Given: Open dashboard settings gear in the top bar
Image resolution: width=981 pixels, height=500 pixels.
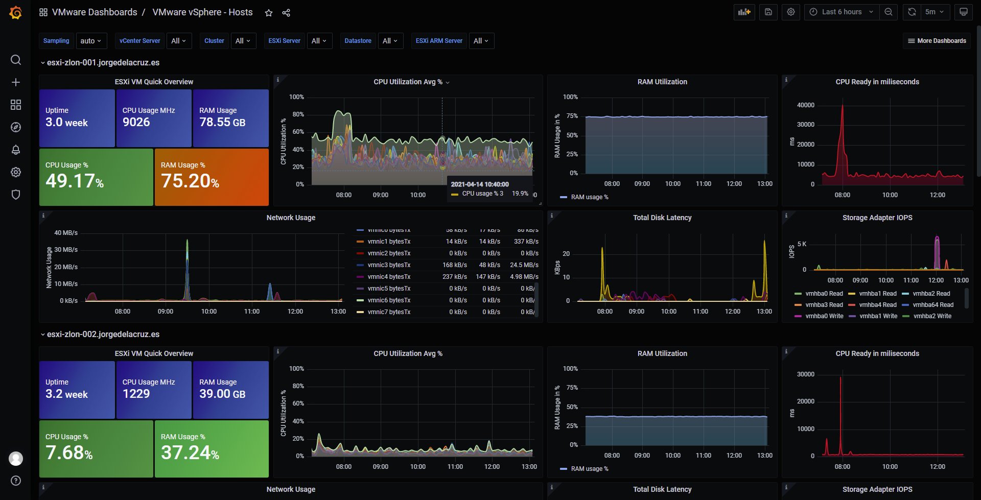Looking at the screenshot, I should point(791,12).
